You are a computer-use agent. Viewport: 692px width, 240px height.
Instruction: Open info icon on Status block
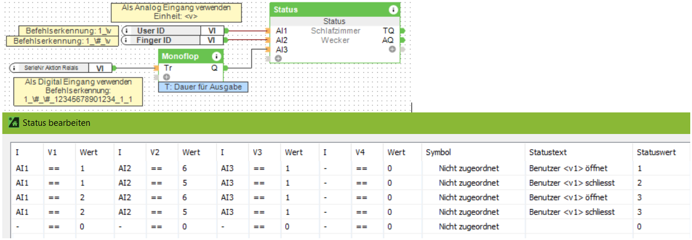[392, 10]
